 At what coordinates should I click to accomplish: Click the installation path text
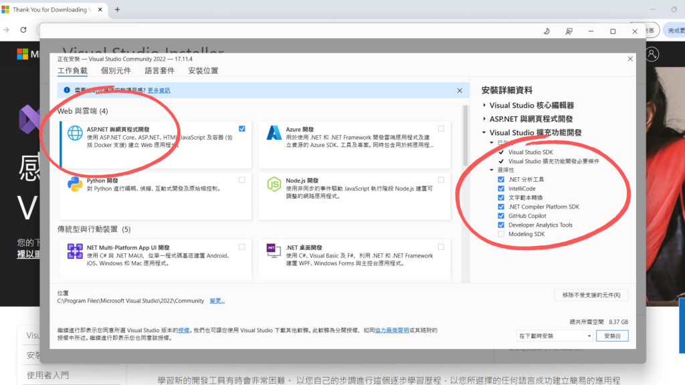pyautogui.click(x=130, y=301)
